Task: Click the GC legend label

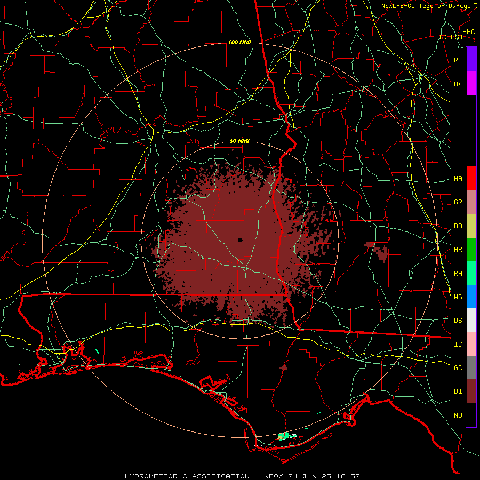Action: pos(458,368)
